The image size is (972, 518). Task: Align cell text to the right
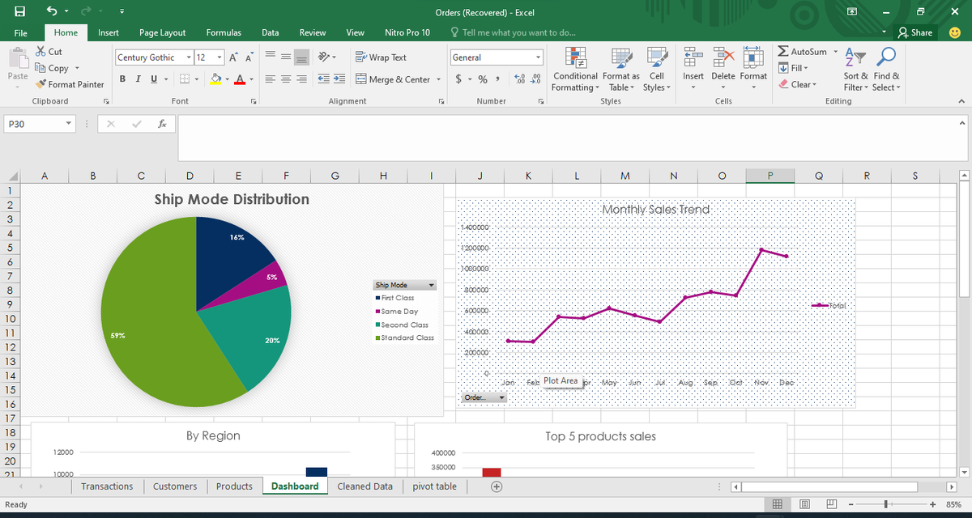[301, 79]
